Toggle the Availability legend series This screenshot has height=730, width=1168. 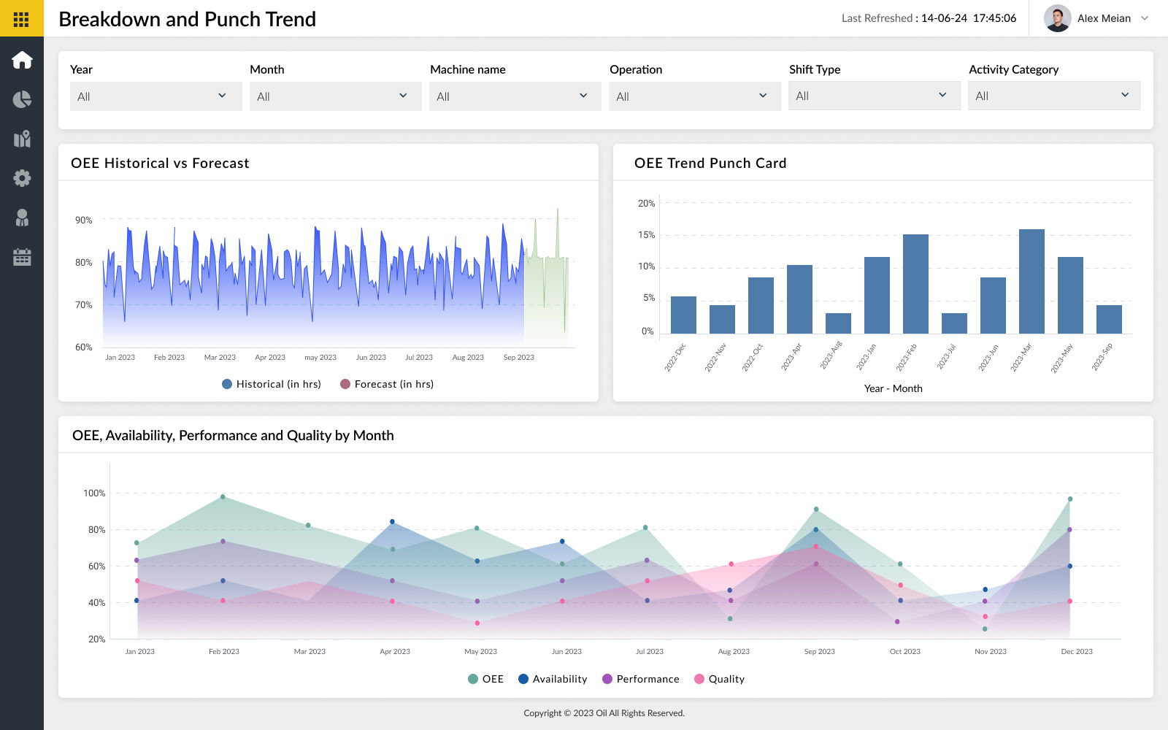tap(553, 679)
